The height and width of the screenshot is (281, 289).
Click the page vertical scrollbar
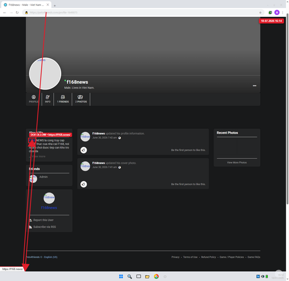(287, 108)
